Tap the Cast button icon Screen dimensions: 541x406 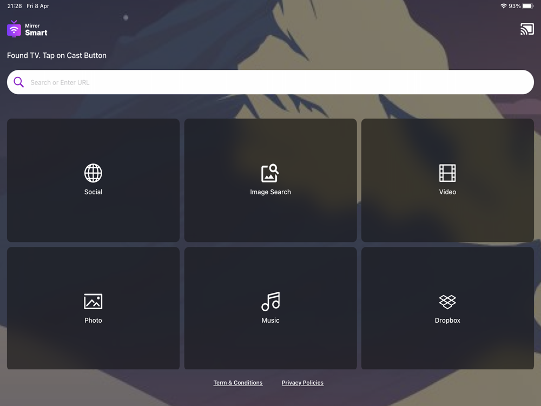[527, 29]
